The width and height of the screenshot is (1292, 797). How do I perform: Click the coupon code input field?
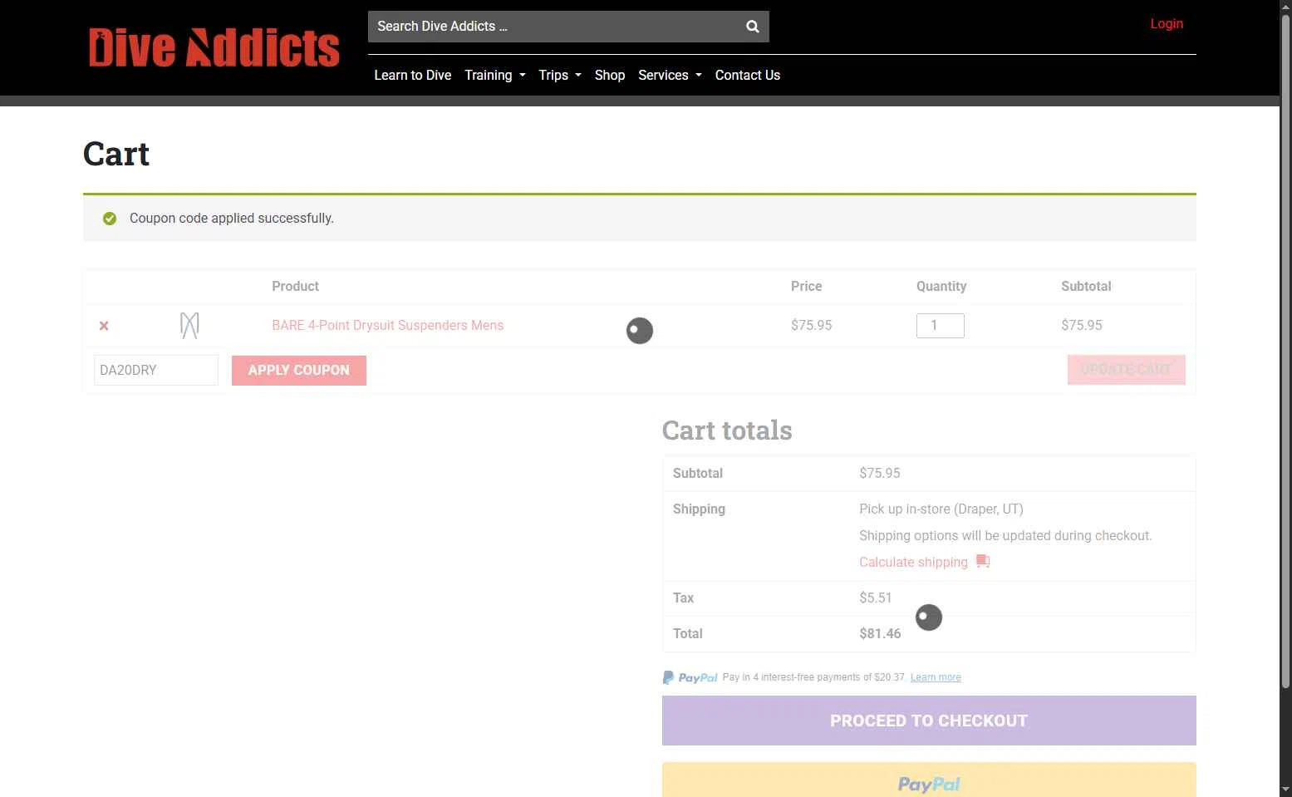point(156,370)
